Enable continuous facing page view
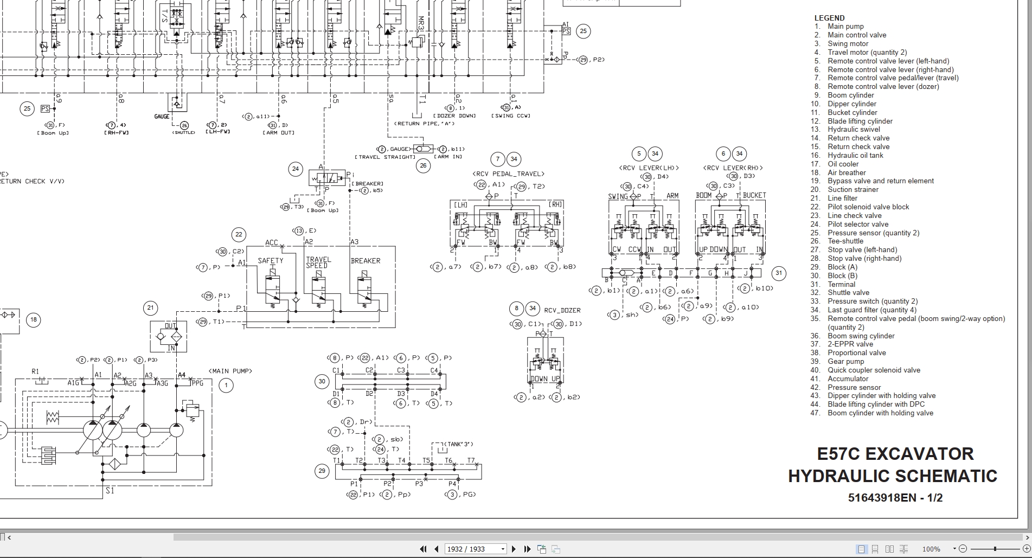Screen dimensions: 1032x558 tap(903, 549)
